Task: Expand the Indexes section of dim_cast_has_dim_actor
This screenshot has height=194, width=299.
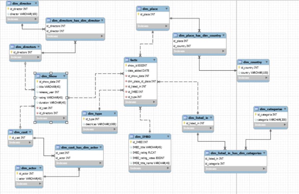Action: coord(101,163)
